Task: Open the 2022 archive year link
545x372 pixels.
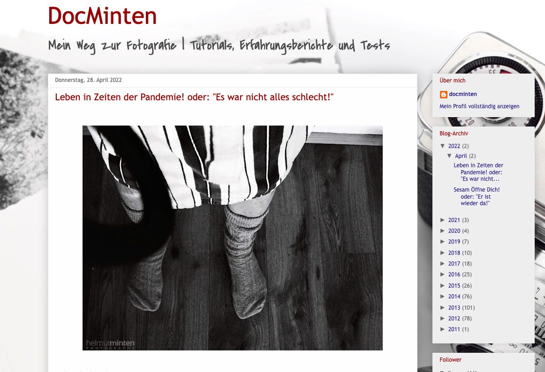Action: pyautogui.click(x=454, y=146)
